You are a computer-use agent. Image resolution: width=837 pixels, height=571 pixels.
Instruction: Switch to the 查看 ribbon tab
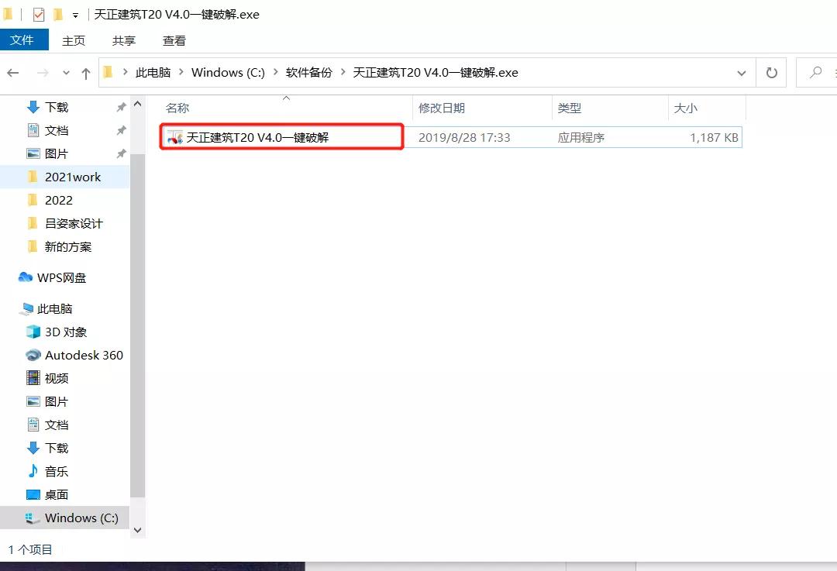(174, 40)
